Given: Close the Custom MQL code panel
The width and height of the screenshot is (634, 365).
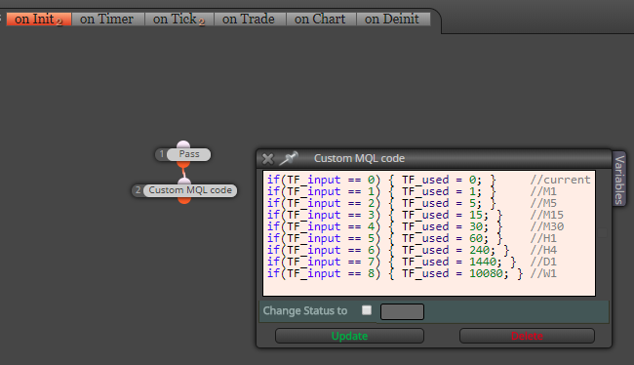Looking at the screenshot, I should 267,159.
